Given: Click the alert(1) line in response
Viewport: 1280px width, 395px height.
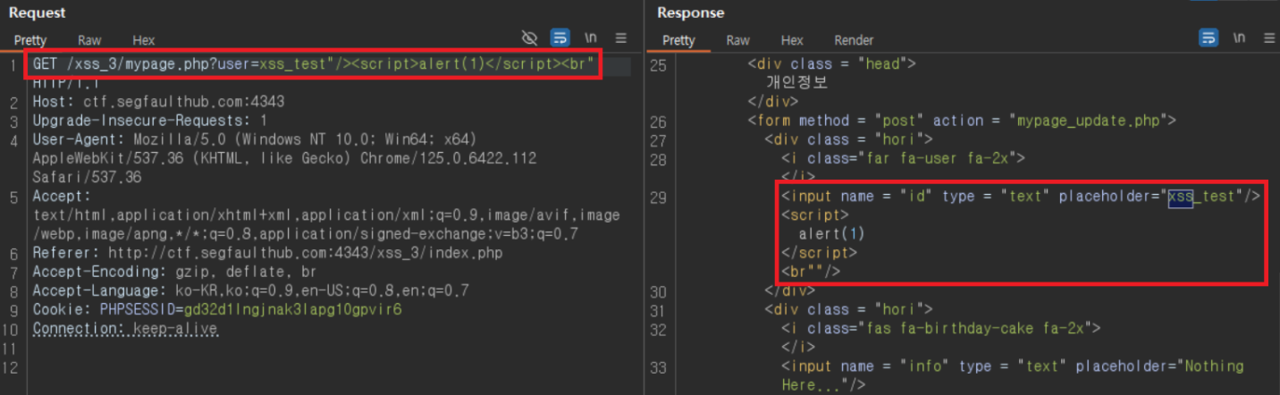Looking at the screenshot, I should coord(831,234).
